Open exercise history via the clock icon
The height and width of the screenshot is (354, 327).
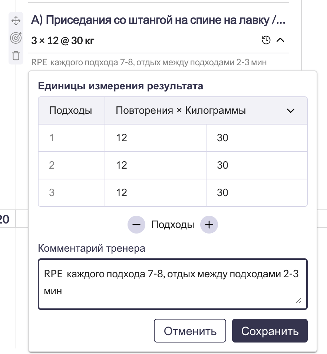266,40
